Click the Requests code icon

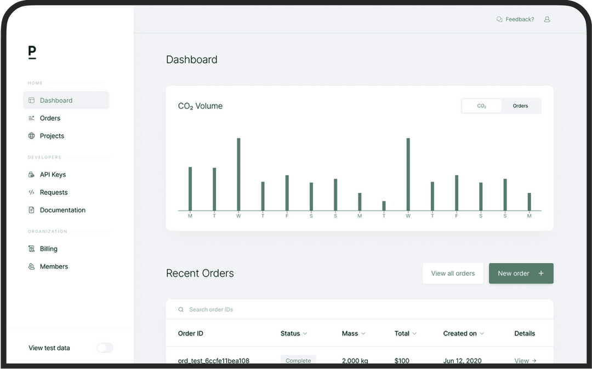pos(31,192)
